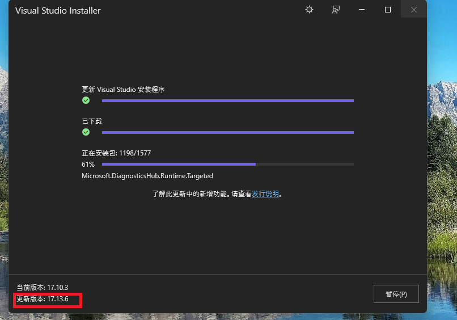The width and height of the screenshot is (457, 320).
Task: Click green checkmark beside 已下载 progress bar
Action: [x=86, y=132]
